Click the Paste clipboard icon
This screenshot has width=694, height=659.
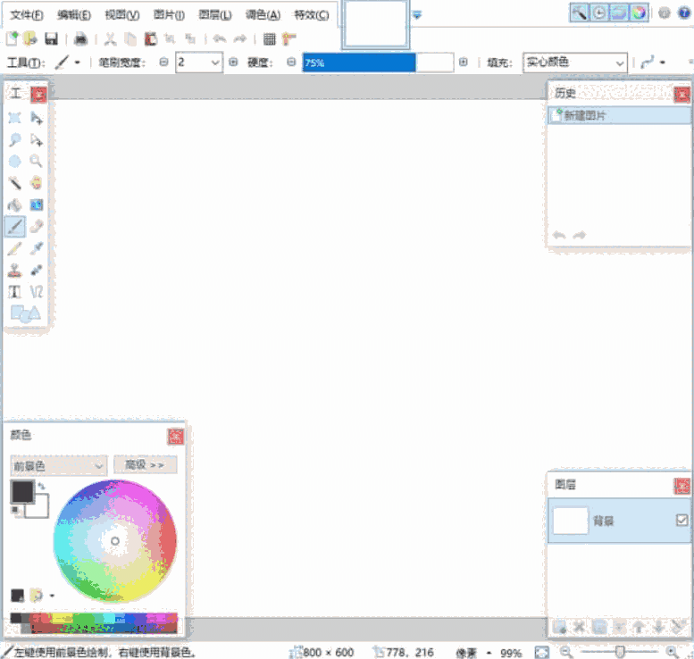(150, 39)
